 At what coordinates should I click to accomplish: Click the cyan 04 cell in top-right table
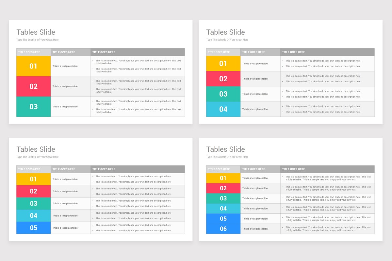223,109
